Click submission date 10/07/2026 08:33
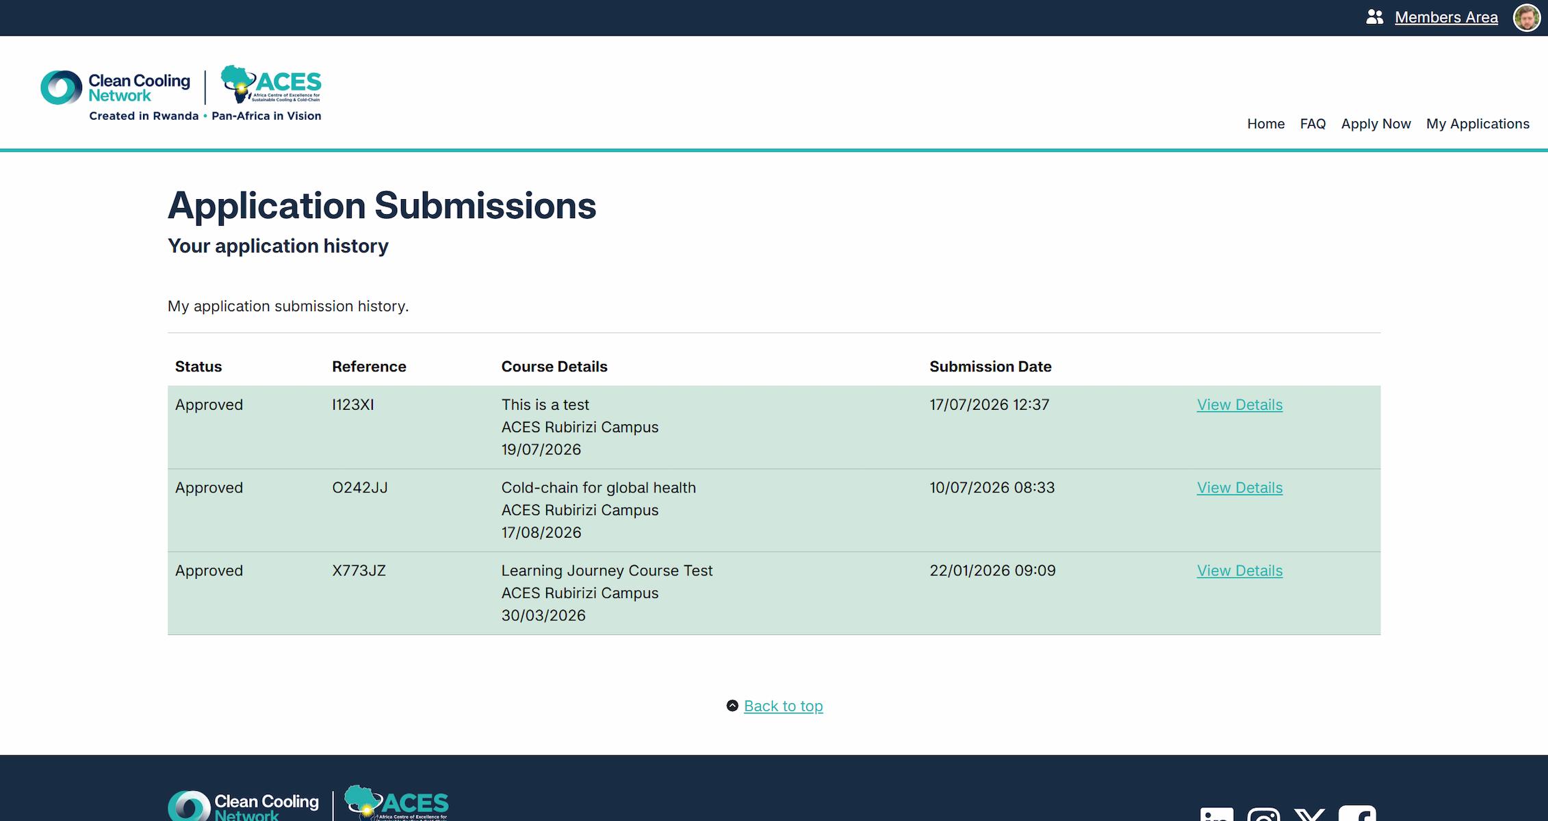This screenshot has width=1548, height=821. [992, 487]
